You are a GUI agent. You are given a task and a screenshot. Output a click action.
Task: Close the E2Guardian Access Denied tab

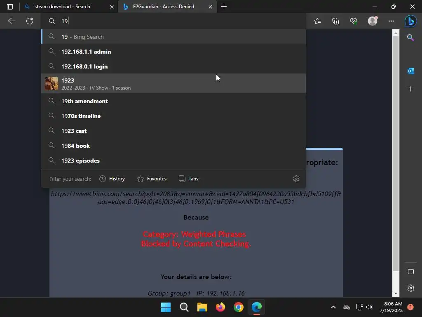(210, 7)
